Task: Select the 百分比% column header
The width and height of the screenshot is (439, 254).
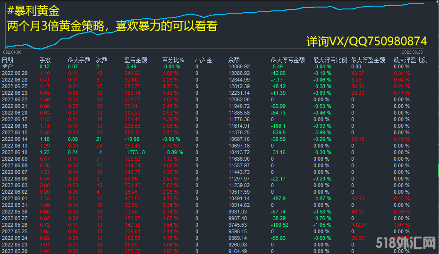Action: (x=172, y=60)
